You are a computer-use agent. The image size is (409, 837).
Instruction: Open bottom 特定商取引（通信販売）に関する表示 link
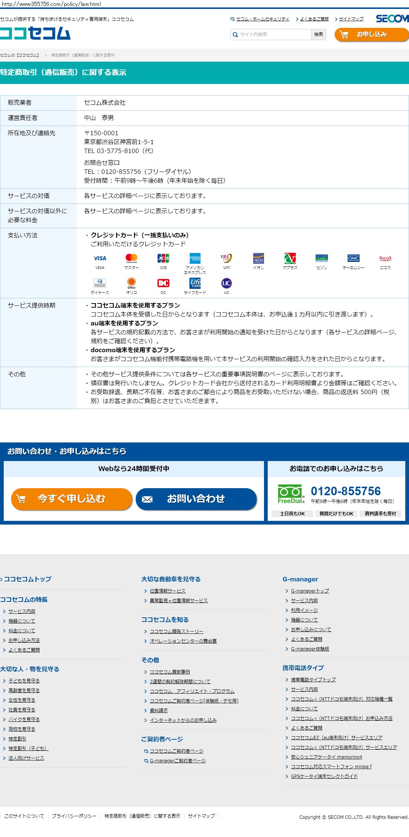coord(142,816)
